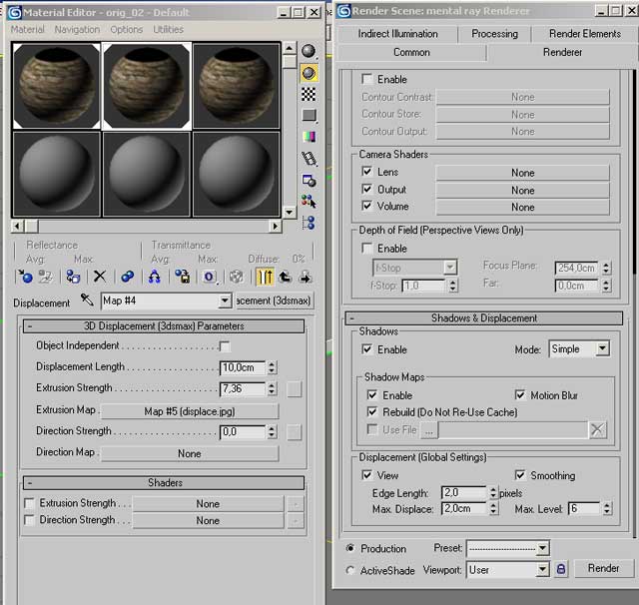Select ActiveShade radio button
This screenshot has width=639, height=605.
350,570
